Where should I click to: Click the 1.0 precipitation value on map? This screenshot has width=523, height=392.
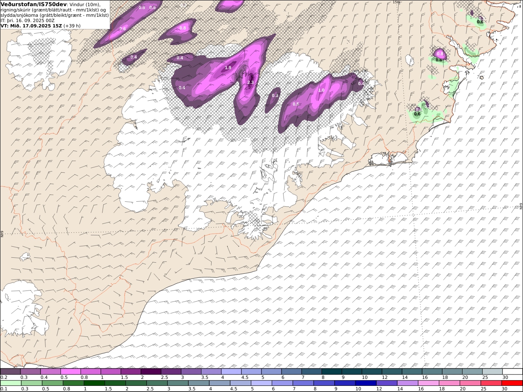[x=321, y=90]
